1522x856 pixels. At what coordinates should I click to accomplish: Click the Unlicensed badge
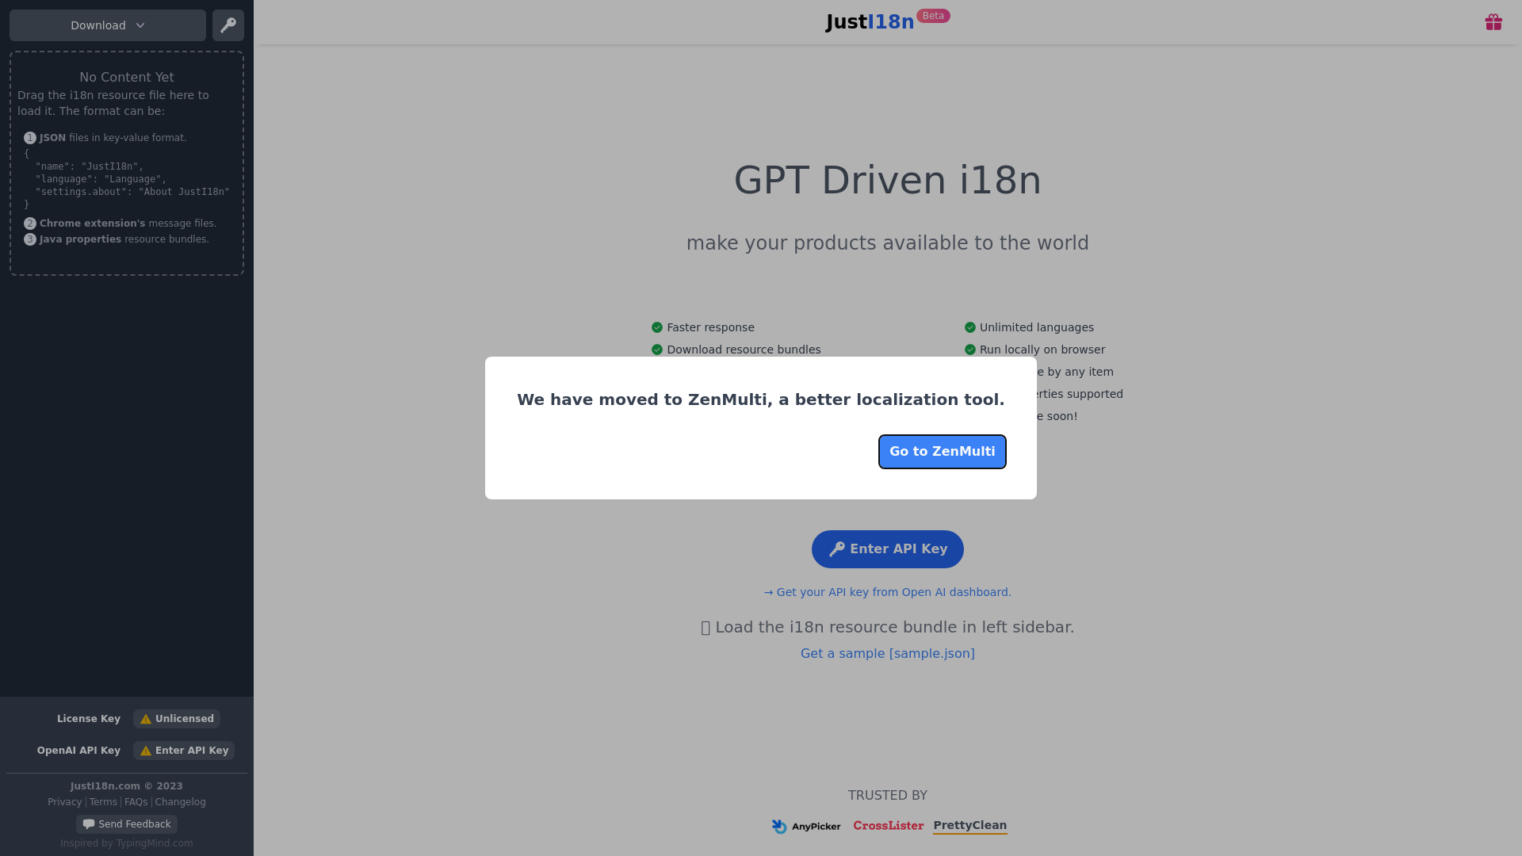click(177, 719)
